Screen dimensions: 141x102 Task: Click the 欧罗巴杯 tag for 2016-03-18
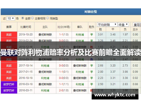click(9, 84)
